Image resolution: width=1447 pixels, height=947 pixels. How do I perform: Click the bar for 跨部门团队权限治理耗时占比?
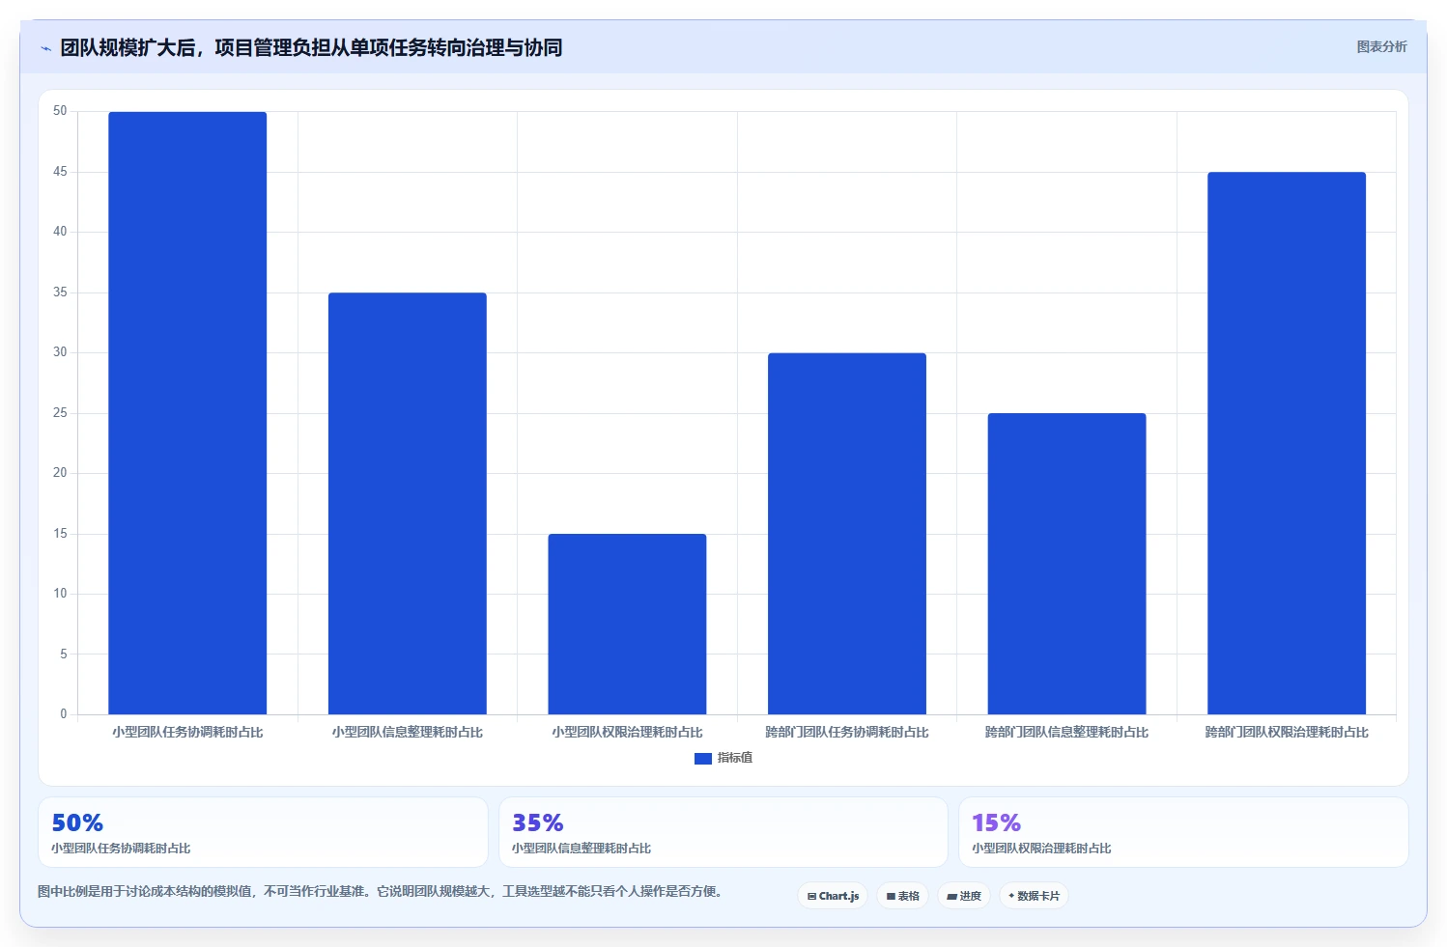1287,443
